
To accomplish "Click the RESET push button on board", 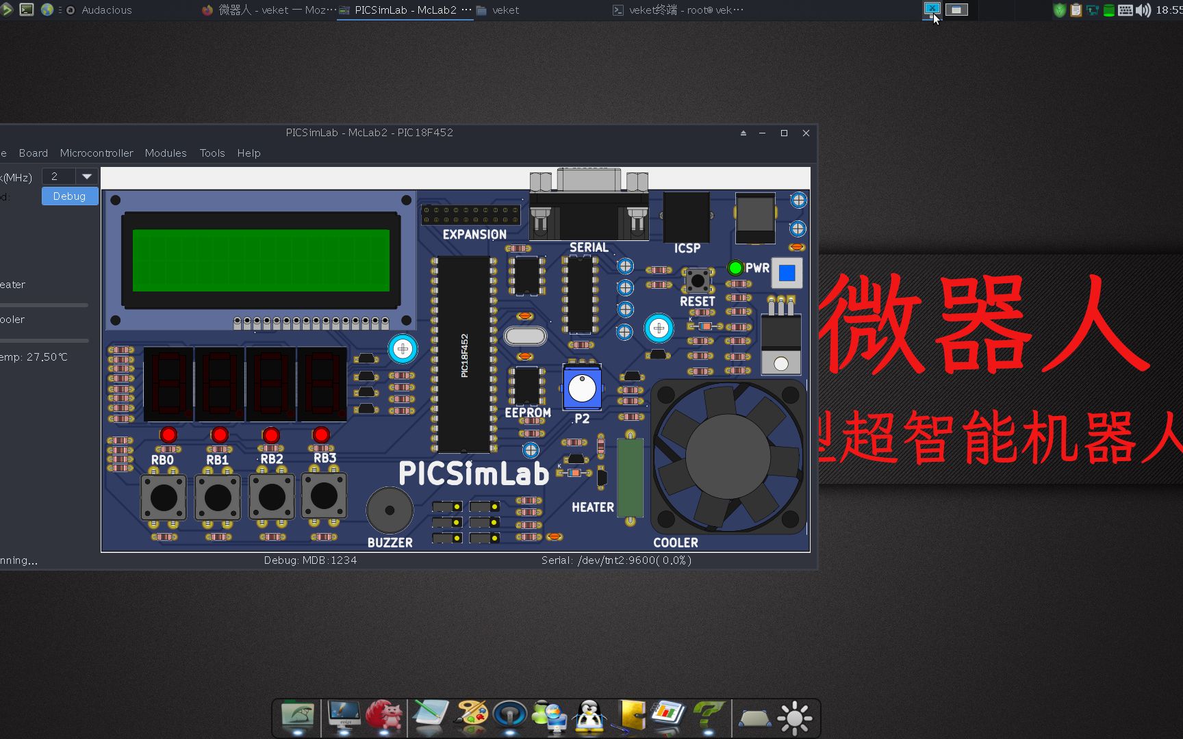I will pyautogui.click(x=697, y=281).
